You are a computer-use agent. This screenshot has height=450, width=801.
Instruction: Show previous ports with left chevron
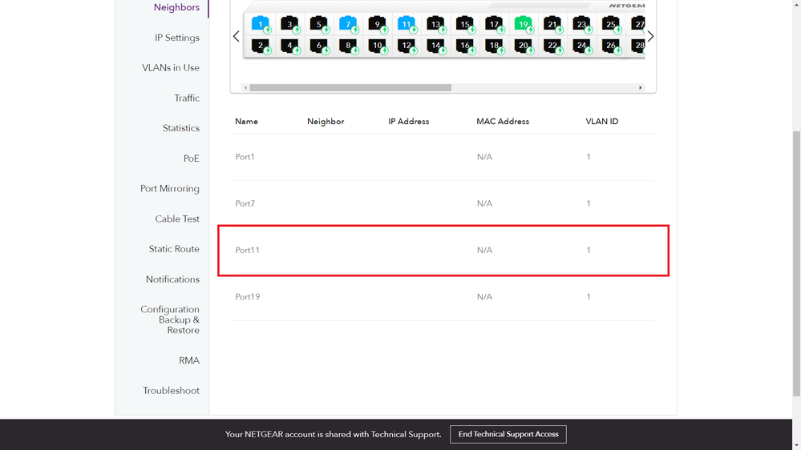click(236, 36)
